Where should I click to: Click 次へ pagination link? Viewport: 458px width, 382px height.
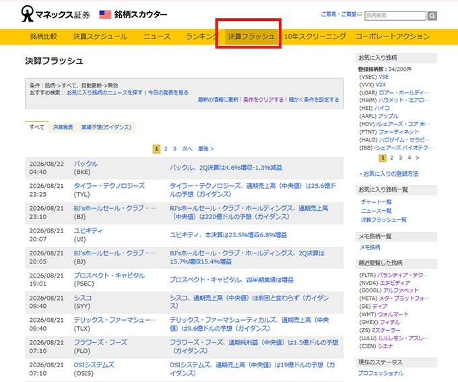coord(187,149)
